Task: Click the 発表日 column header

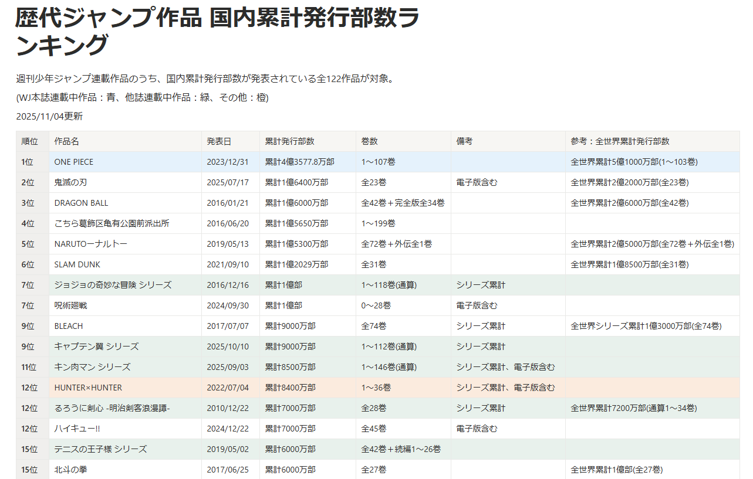Action: click(219, 141)
